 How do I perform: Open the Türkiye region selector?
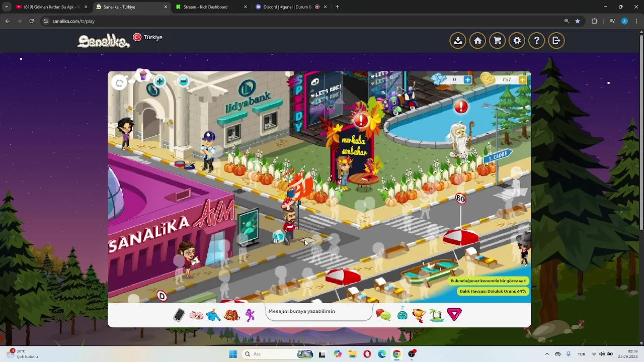click(x=148, y=37)
